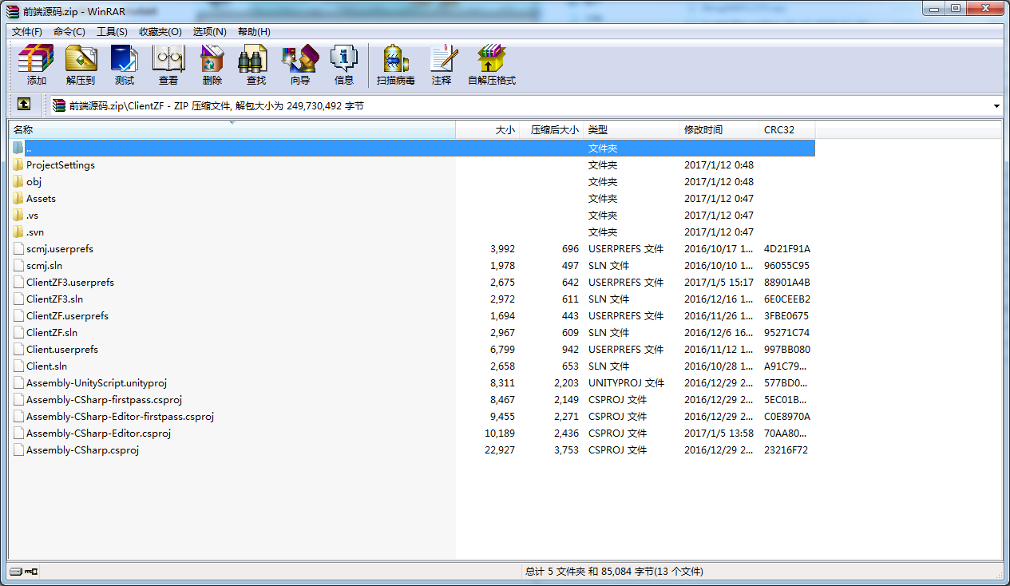
Task: Click the parent folder '..' icon
Action: [x=18, y=148]
